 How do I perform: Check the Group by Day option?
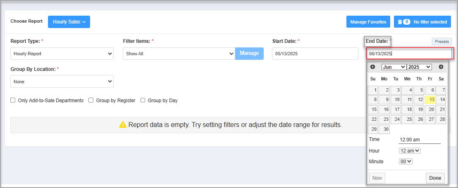click(x=143, y=100)
